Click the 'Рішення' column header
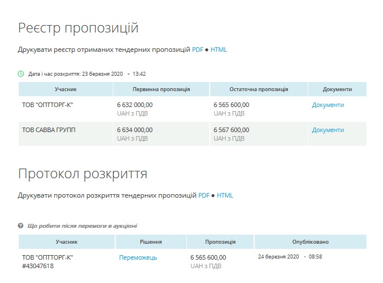Viewport: 383px width, 283px height. (x=150, y=242)
